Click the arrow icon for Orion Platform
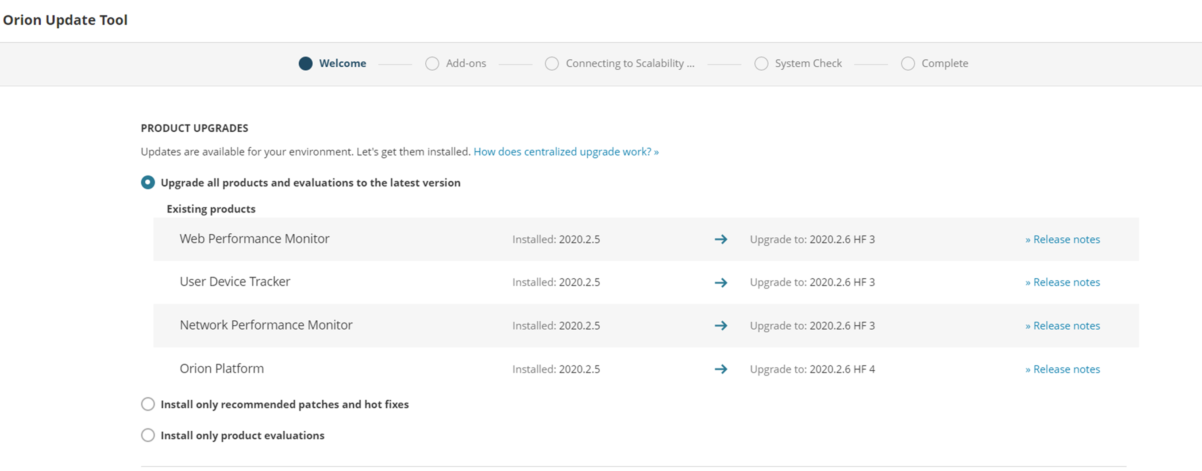 click(x=720, y=369)
